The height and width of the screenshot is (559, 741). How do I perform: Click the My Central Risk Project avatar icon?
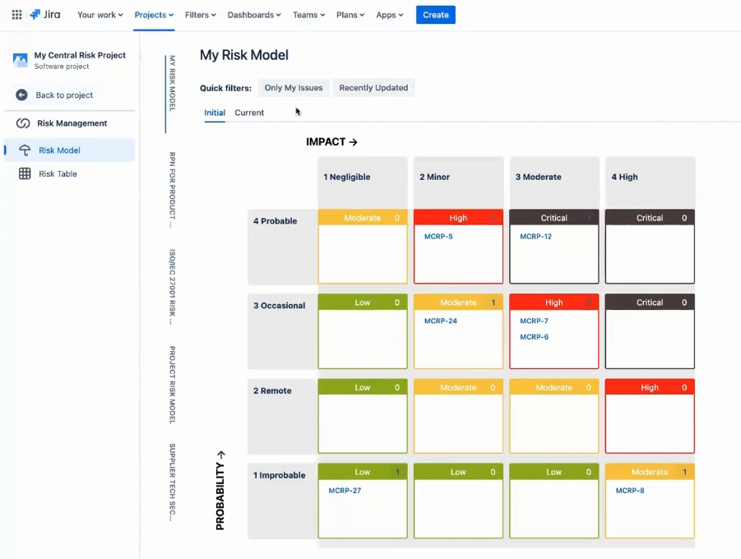pyautogui.click(x=20, y=59)
